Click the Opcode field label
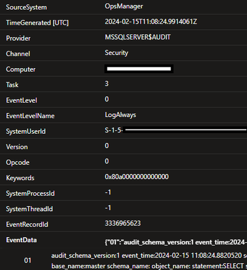 coord(18,162)
